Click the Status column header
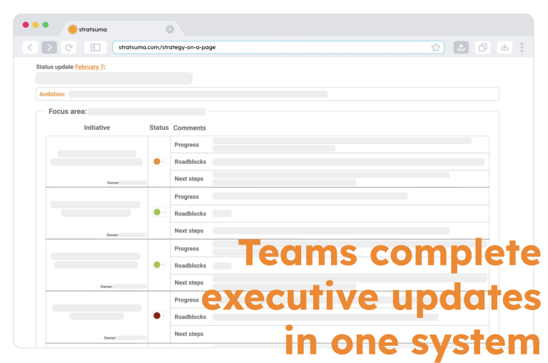548x363 pixels. (158, 128)
